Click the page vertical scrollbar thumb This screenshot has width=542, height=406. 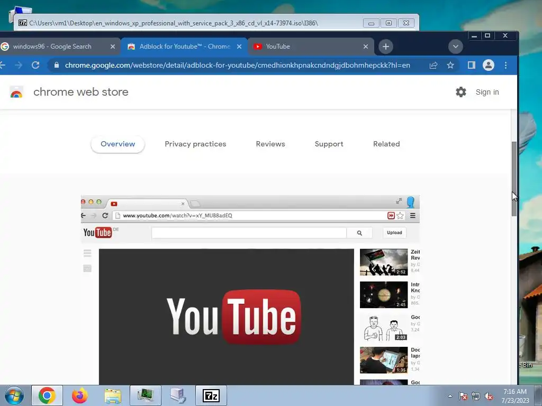pyautogui.click(x=514, y=179)
